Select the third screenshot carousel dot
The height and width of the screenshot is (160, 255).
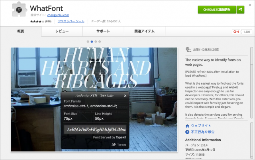[96, 41]
